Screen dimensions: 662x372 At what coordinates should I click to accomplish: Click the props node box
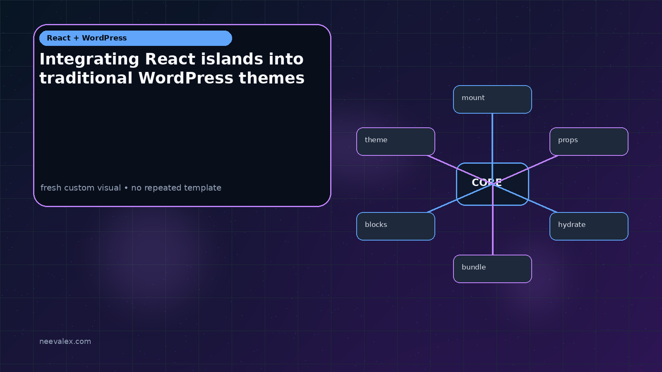click(x=589, y=141)
